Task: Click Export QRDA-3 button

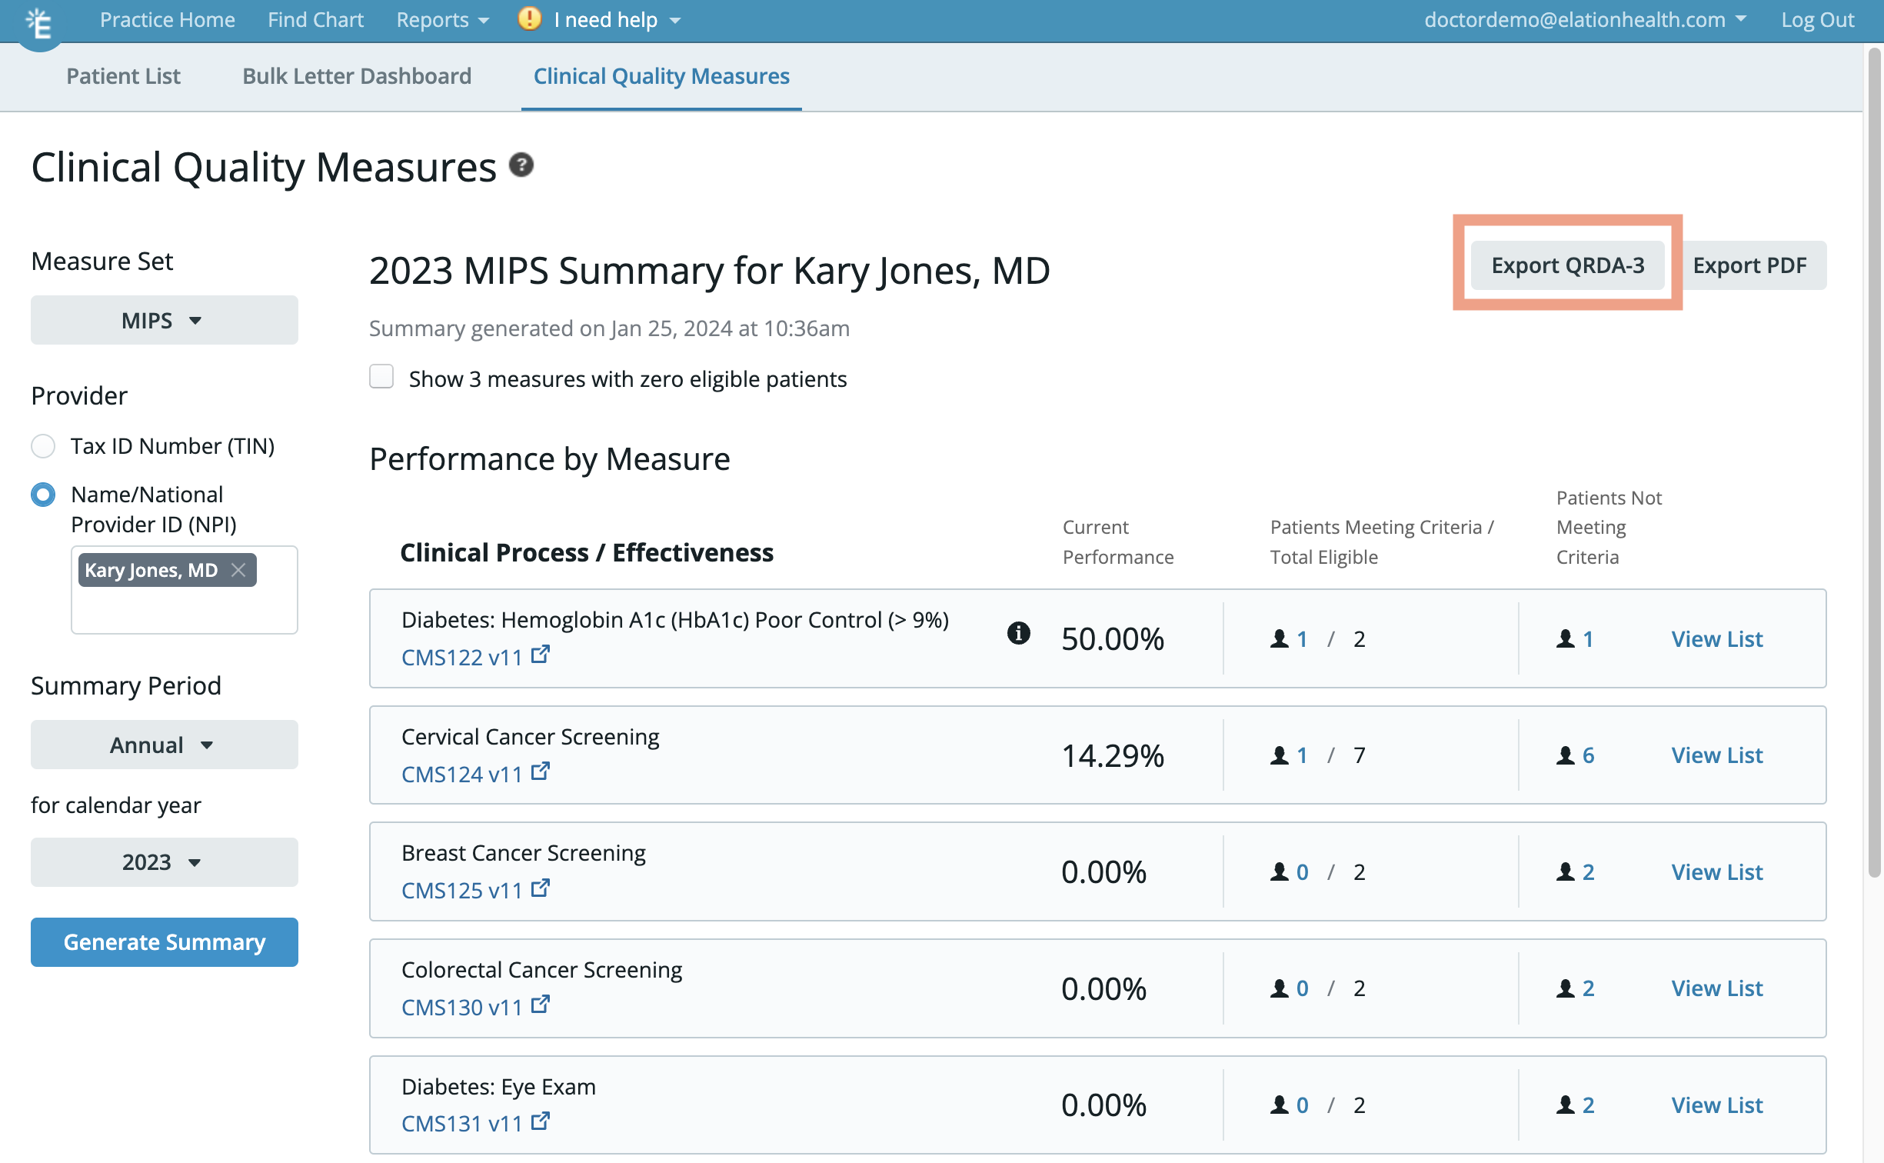Action: pyautogui.click(x=1567, y=265)
